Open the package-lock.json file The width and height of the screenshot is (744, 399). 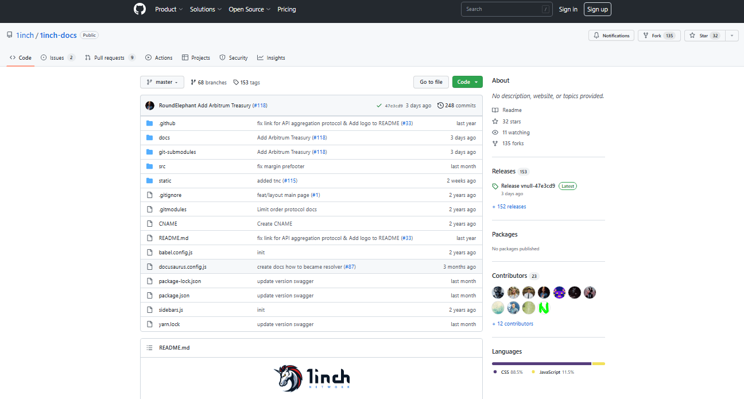click(x=180, y=281)
